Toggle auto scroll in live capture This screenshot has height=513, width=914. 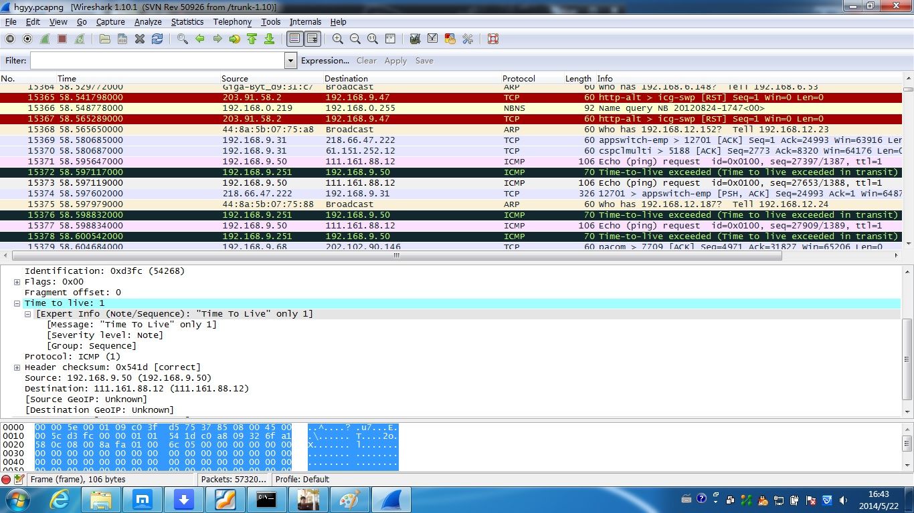(x=312, y=39)
